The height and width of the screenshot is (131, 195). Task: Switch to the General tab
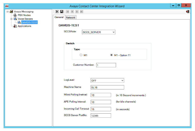(59, 17)
